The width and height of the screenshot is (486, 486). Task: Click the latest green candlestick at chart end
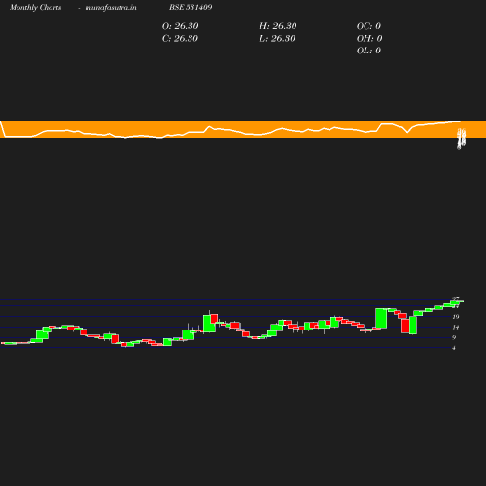pyautogui.click(x=457, y=301)
